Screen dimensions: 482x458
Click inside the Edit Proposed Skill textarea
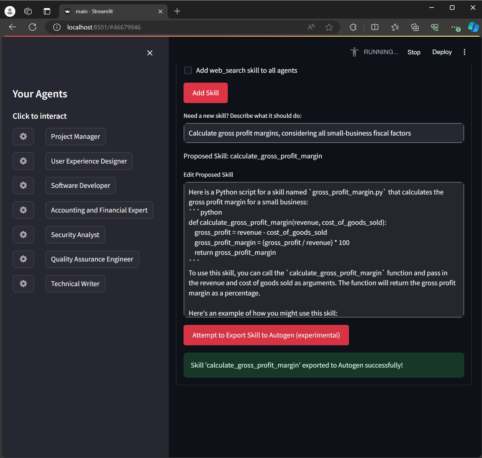[324, 249]
